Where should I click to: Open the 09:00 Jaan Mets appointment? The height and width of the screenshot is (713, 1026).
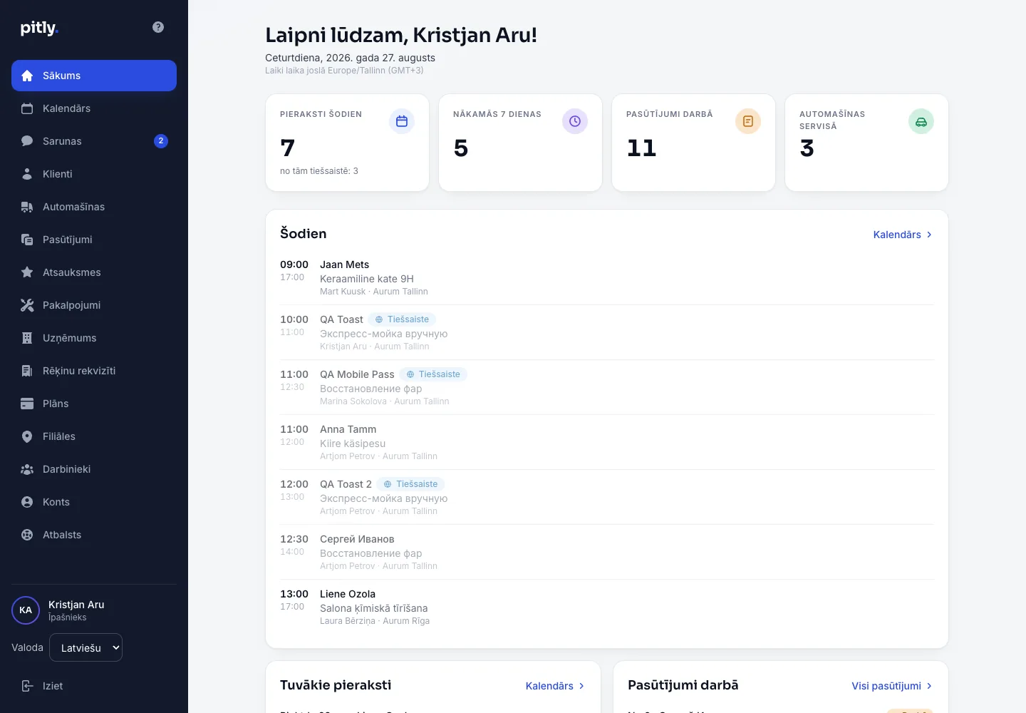[x=607, y=277]
